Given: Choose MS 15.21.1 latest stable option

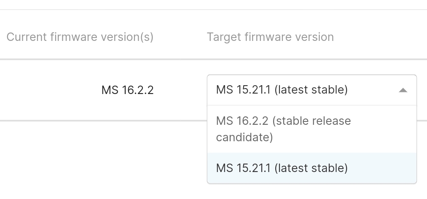Looking at the screenshot, I should pyautogui.click(x=282, y=168).
